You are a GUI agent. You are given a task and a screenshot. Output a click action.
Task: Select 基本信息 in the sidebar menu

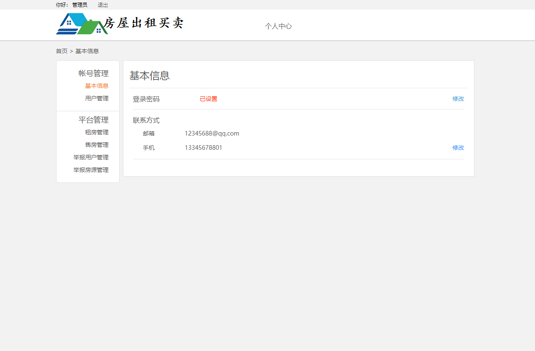[x=97, y=86]
